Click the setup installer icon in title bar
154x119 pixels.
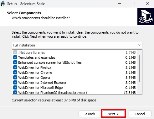[3, 4]
